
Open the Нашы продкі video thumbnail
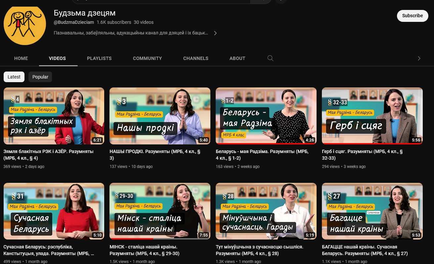point(160,116)
